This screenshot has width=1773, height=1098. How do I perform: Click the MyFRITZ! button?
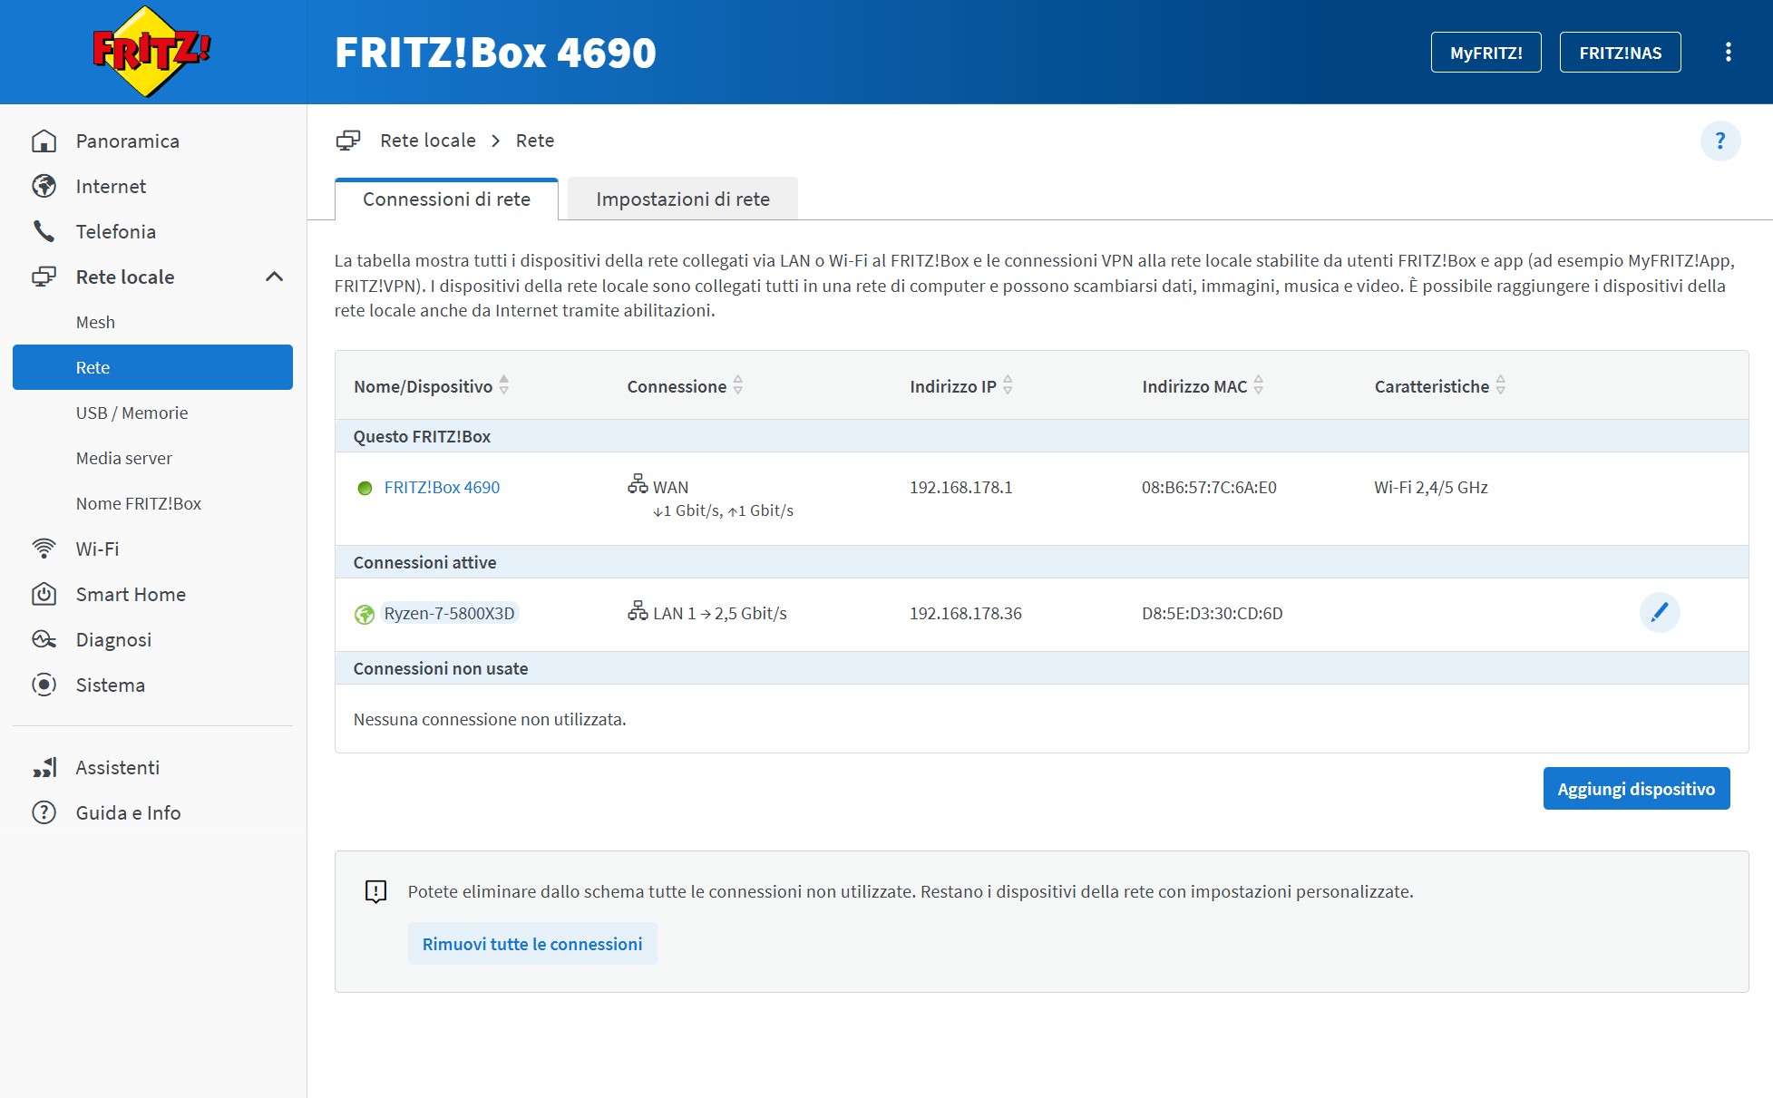(x=1486, y=53)
